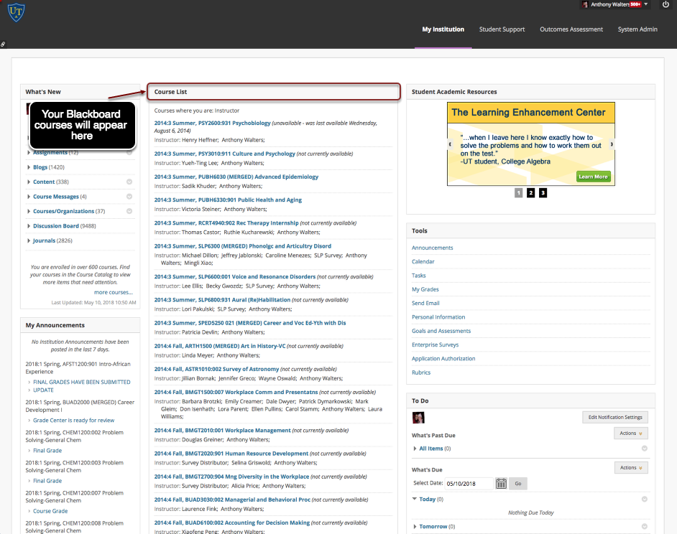This screenshot has height=534, width=677.
Task: Open the Tasks tool link
Action: [x=418, y=276]
